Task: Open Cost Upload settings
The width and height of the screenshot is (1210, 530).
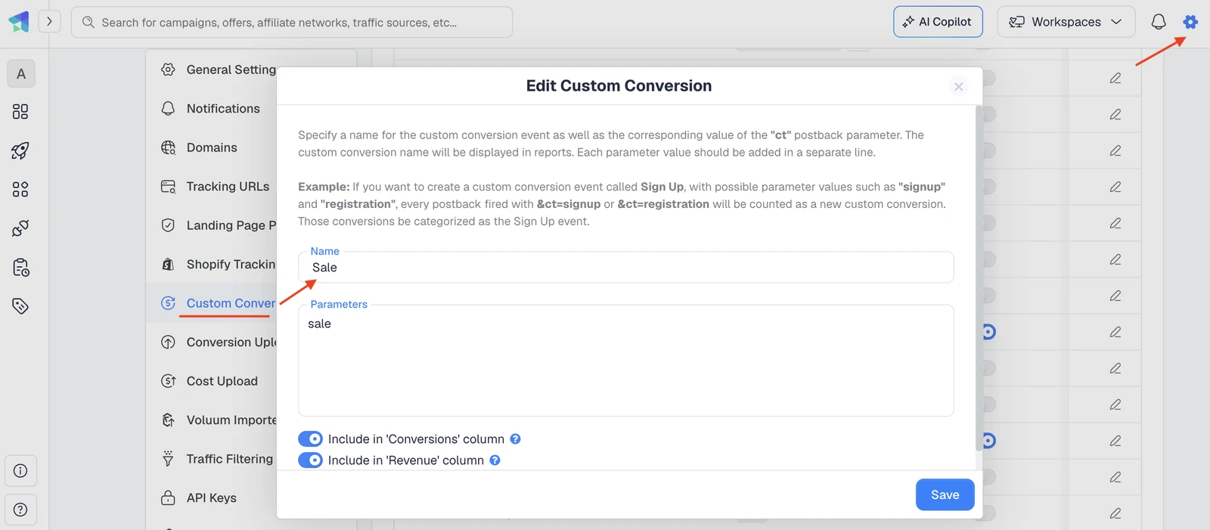Action: (209, 381)
